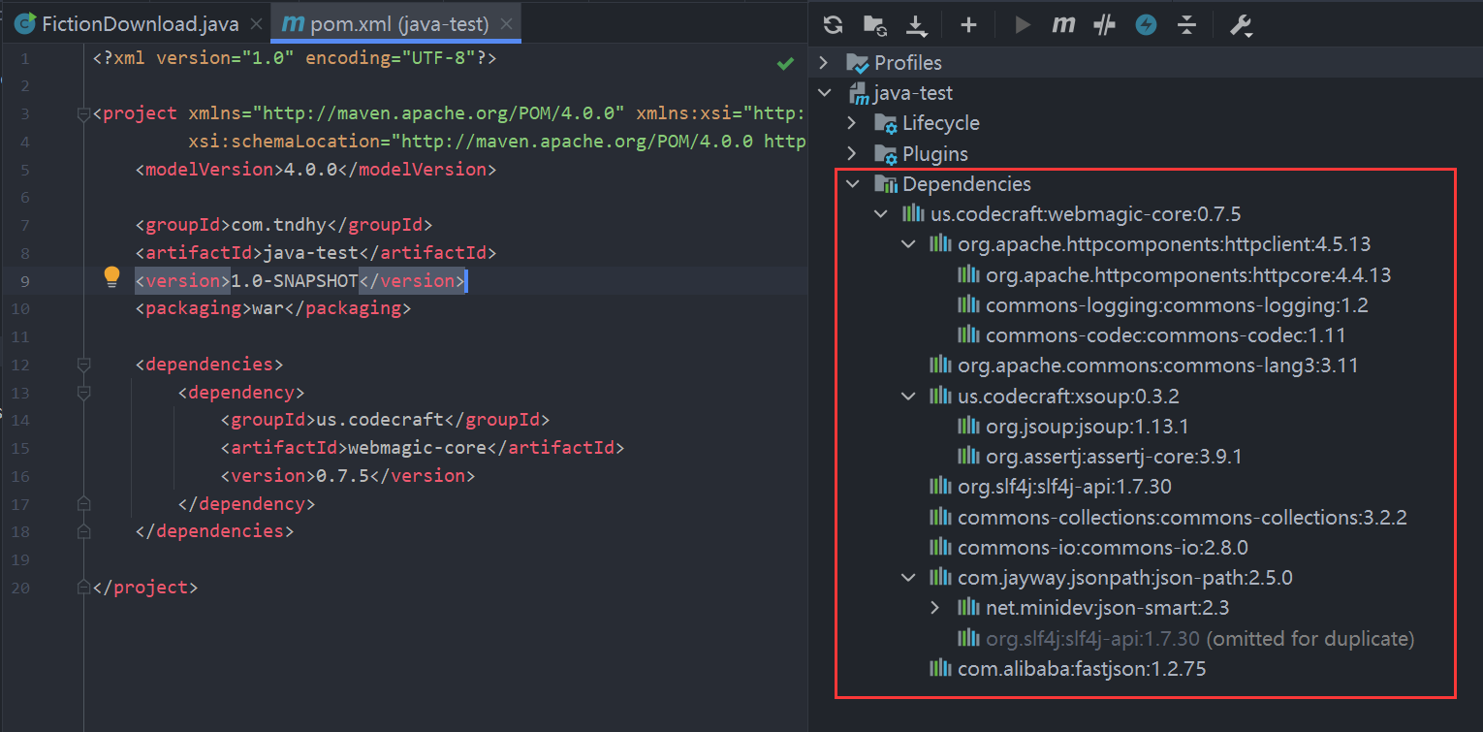Click library icon beside commons-io:2.8.0

point(940,547)
